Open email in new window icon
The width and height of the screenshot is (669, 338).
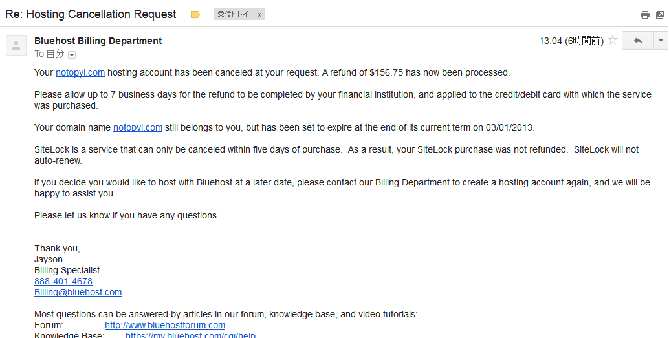click(661, 15)
